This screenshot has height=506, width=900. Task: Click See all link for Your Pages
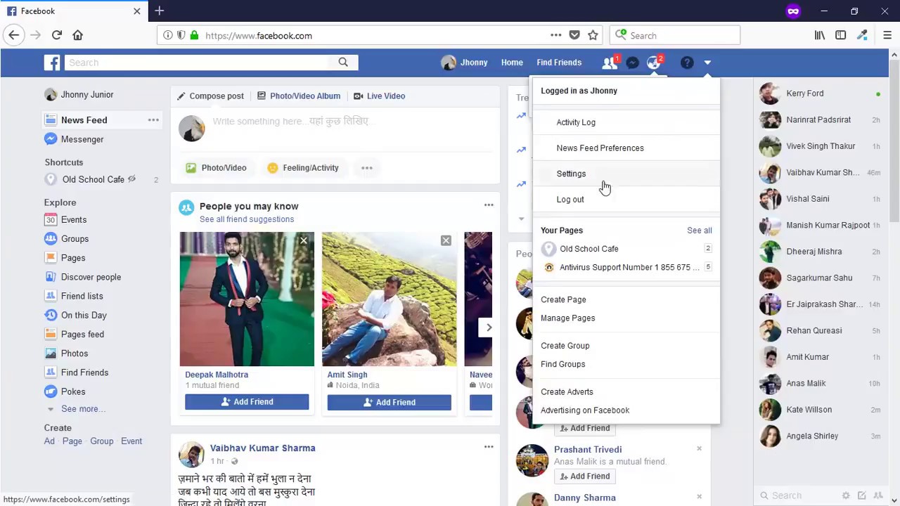(699, 231)
